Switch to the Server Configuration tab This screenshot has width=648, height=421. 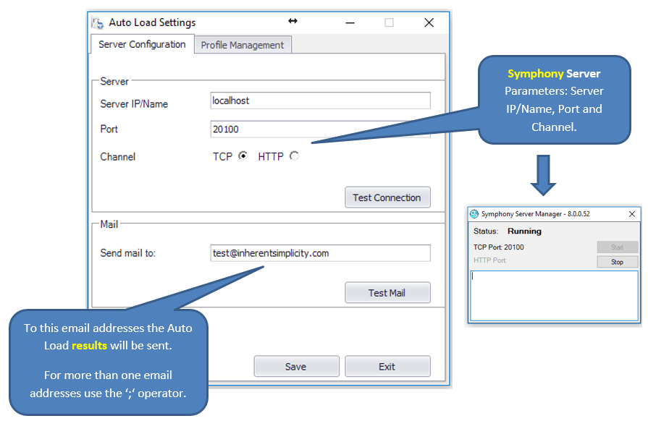141,44
